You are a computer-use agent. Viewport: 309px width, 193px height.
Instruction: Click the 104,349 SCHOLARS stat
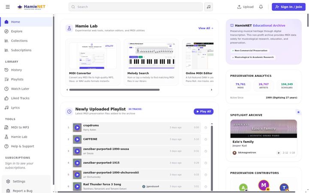[x=287, y=86]
